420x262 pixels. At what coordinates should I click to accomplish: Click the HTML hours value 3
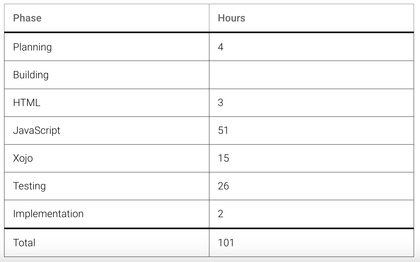click(x=221, y=103)
